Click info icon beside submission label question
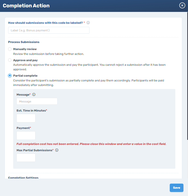Viewport: 188px width, 196px height. coord(88,23)
